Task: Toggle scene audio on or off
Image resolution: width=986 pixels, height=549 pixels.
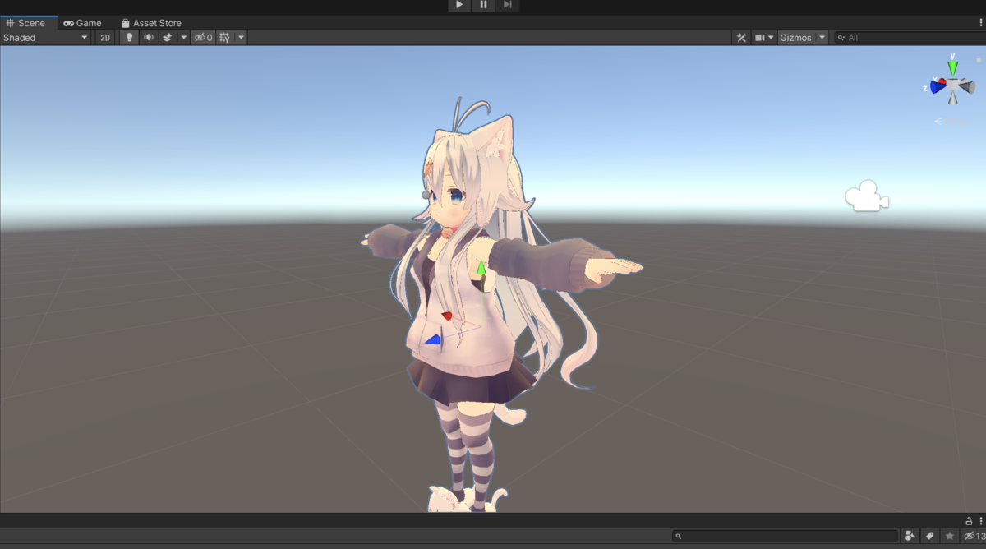Action: point(148,37)
